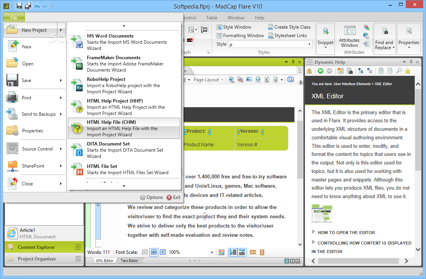The width and height of the screenshot is (426, 279).
Task: Open the Find and Replace dropdown
Action: click(384, 39)
